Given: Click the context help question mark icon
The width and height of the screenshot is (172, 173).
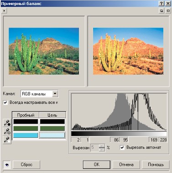Looking at the screenshot, I should [162, 4].
